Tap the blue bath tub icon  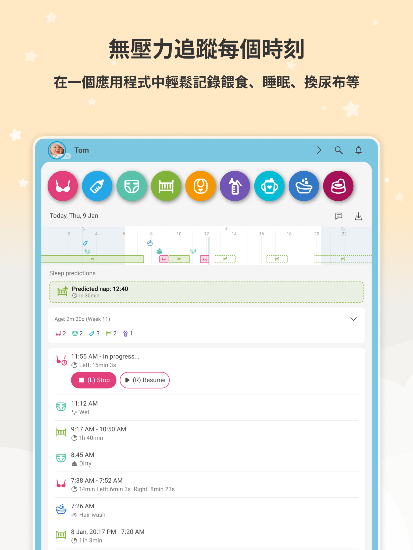[x=304, y=186]
